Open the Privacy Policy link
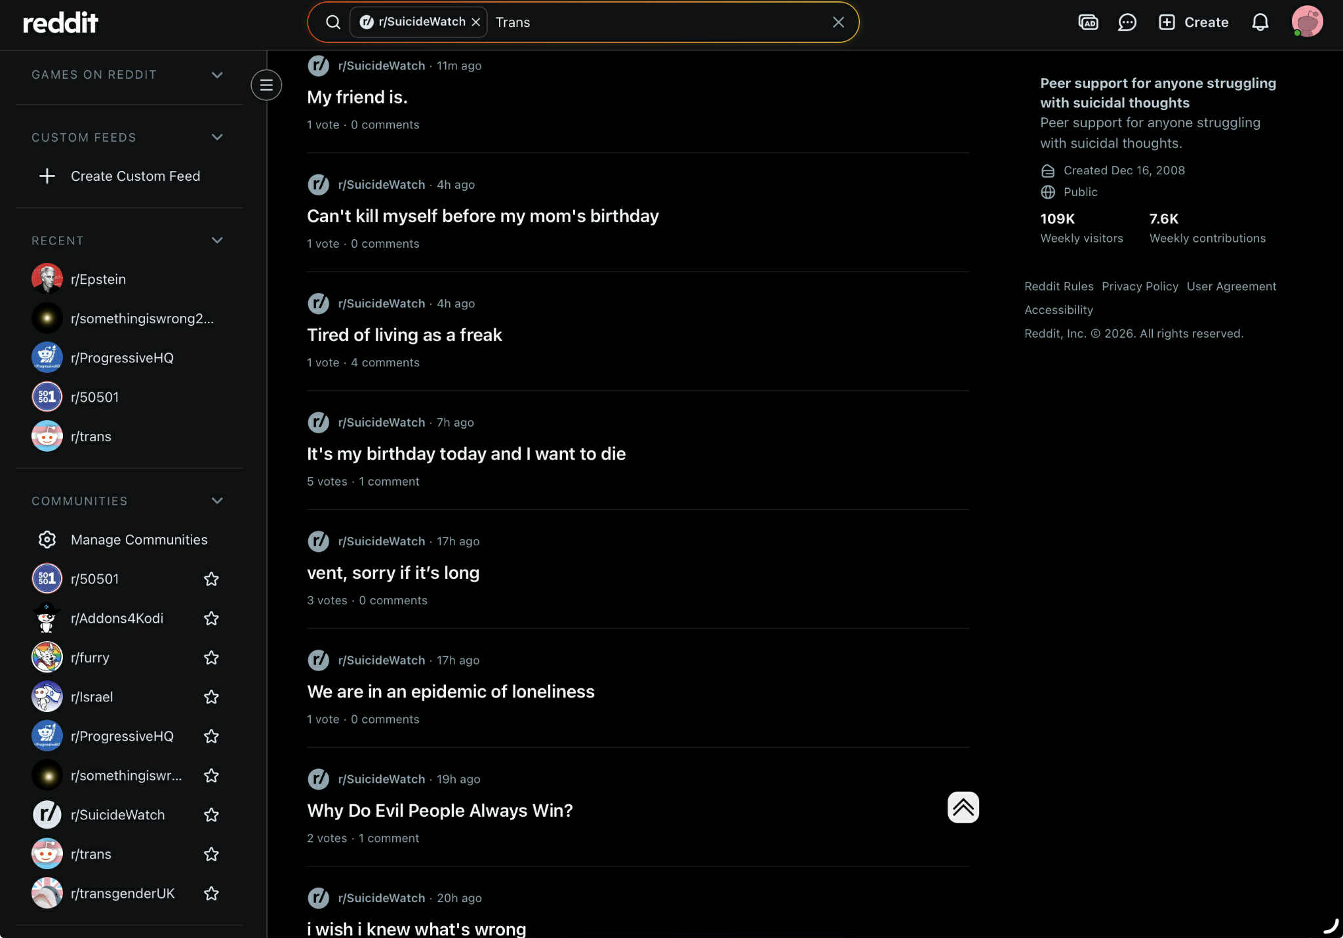 [x=1140, y=286]
